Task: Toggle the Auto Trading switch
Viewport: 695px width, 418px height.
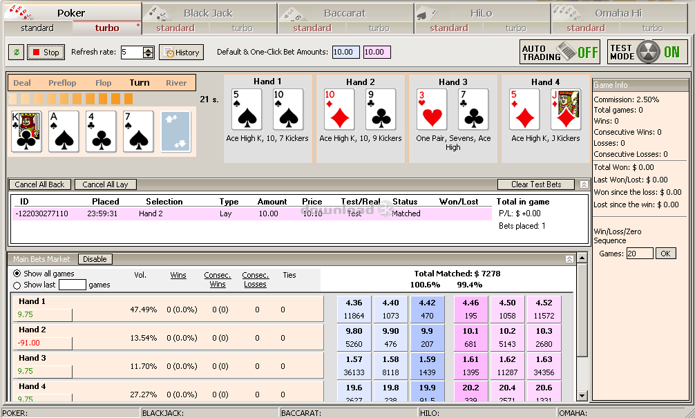Action: (x=560, y=53)
